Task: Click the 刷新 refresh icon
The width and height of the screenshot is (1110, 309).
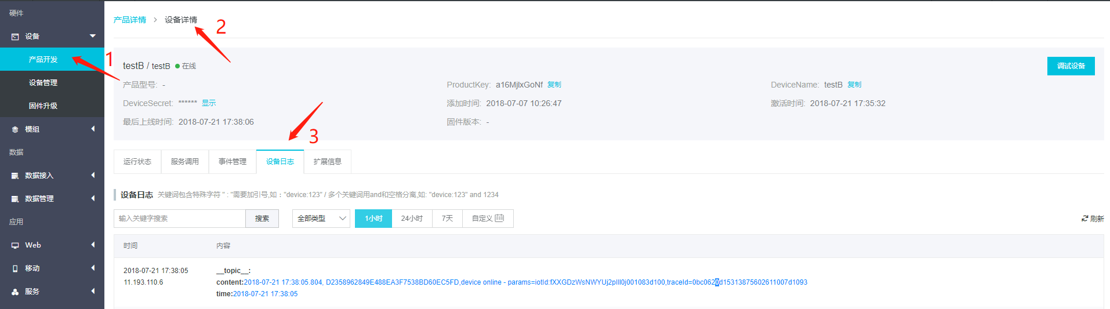Action: click(x=1084, y=219)
